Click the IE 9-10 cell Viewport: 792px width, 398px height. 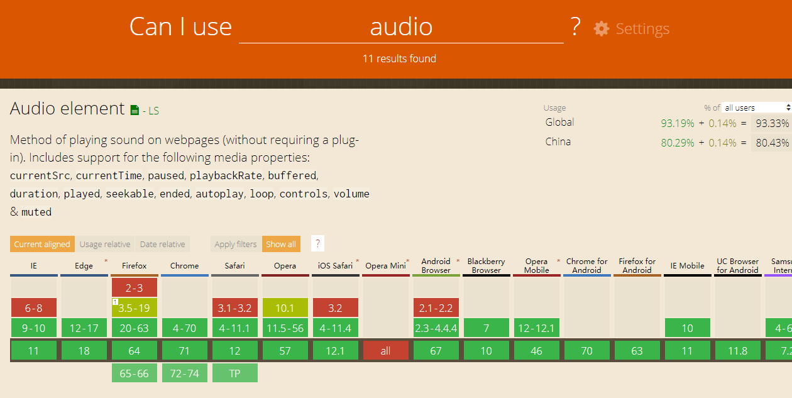coord(33,328)
